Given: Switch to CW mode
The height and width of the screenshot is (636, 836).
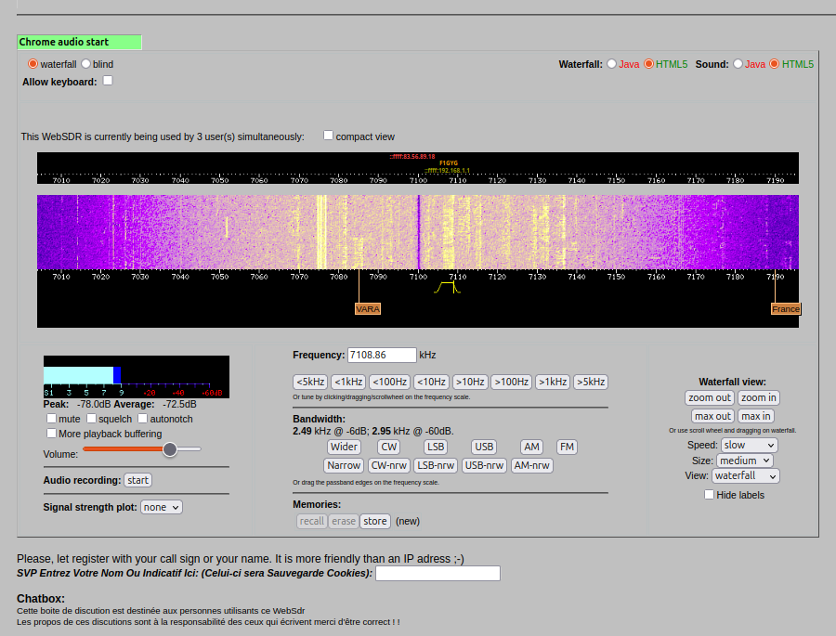Looking at the screenshot, I should point(388,447).
